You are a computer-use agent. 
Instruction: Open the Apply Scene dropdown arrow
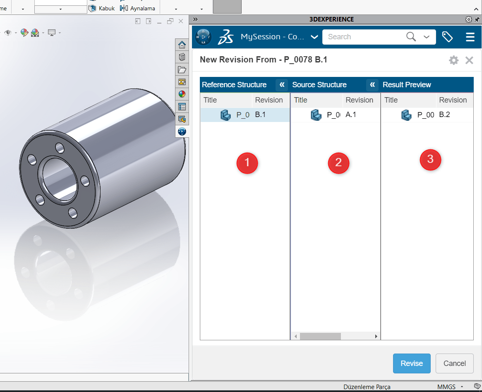[x=43, y=33]
